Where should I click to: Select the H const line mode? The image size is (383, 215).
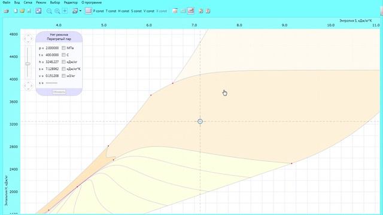point(124,11)
